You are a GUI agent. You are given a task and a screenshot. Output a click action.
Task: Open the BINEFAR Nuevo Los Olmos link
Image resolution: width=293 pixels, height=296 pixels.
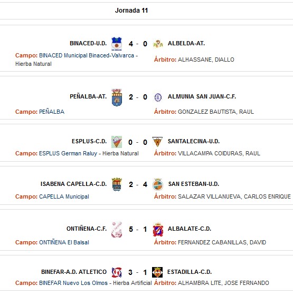click(x=73, y=283)
